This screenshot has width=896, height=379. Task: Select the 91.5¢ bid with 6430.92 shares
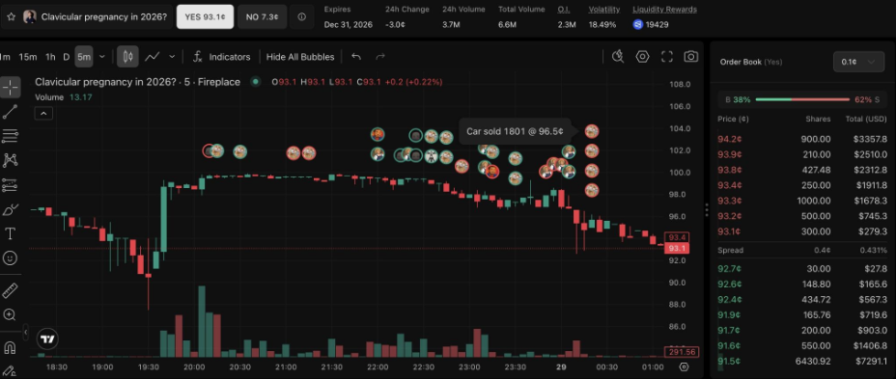(802, 361)
